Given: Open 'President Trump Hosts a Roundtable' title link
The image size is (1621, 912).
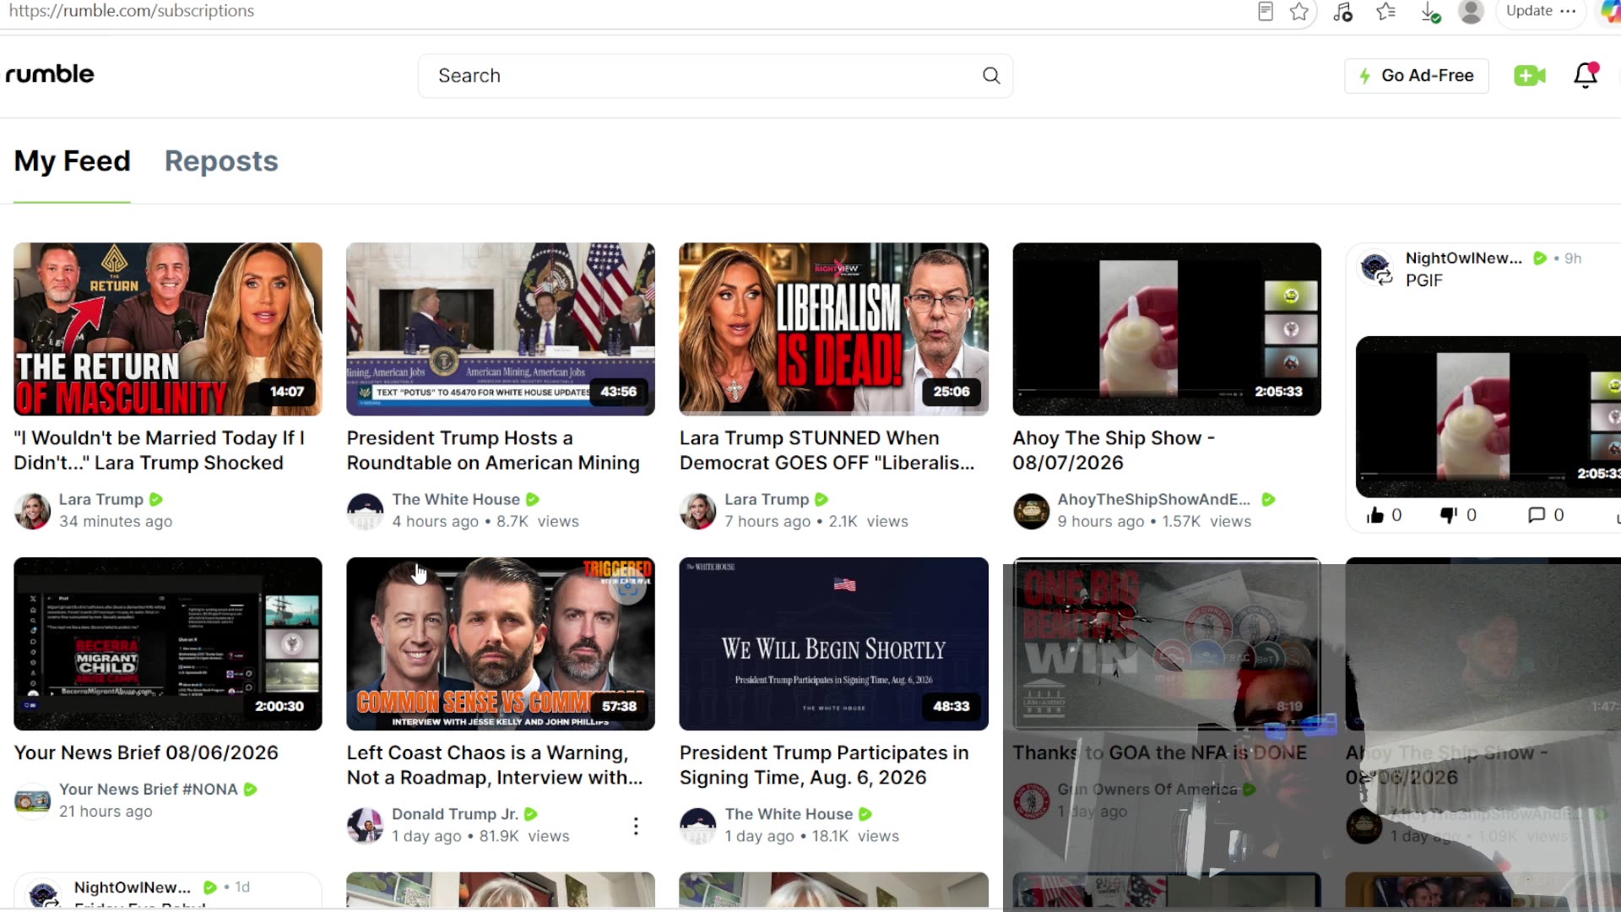Looking at the screenshot, I should pos(493,450).
